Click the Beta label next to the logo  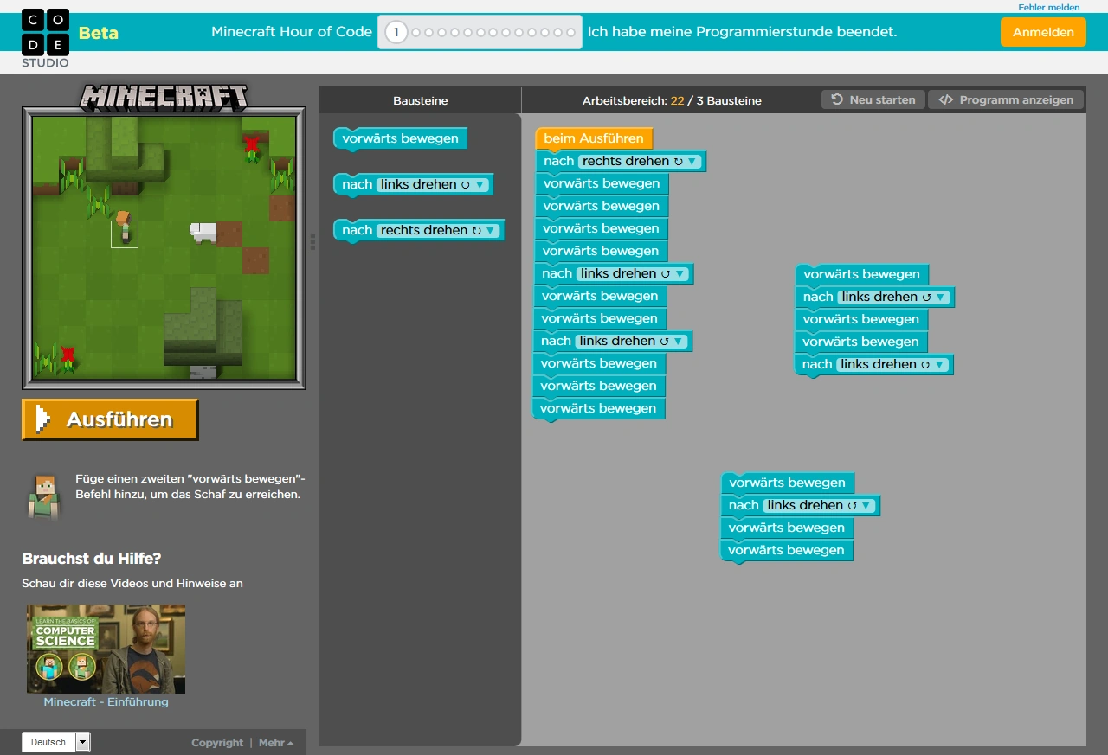[99, 34]
